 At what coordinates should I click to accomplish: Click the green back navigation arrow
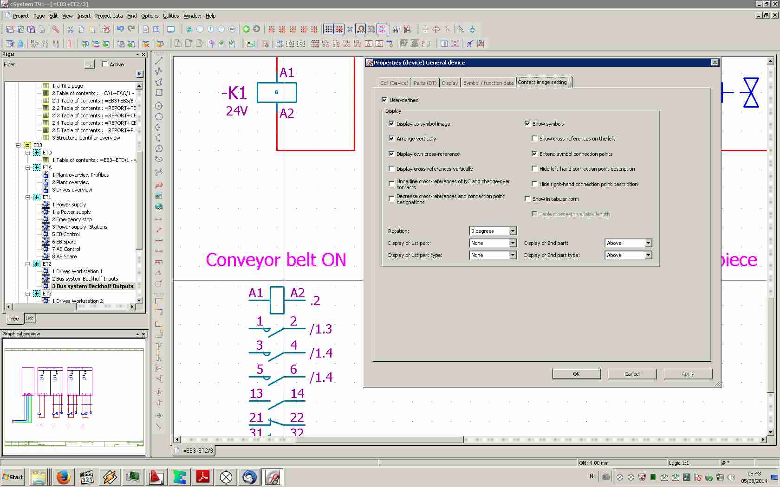tap(246, 29)
